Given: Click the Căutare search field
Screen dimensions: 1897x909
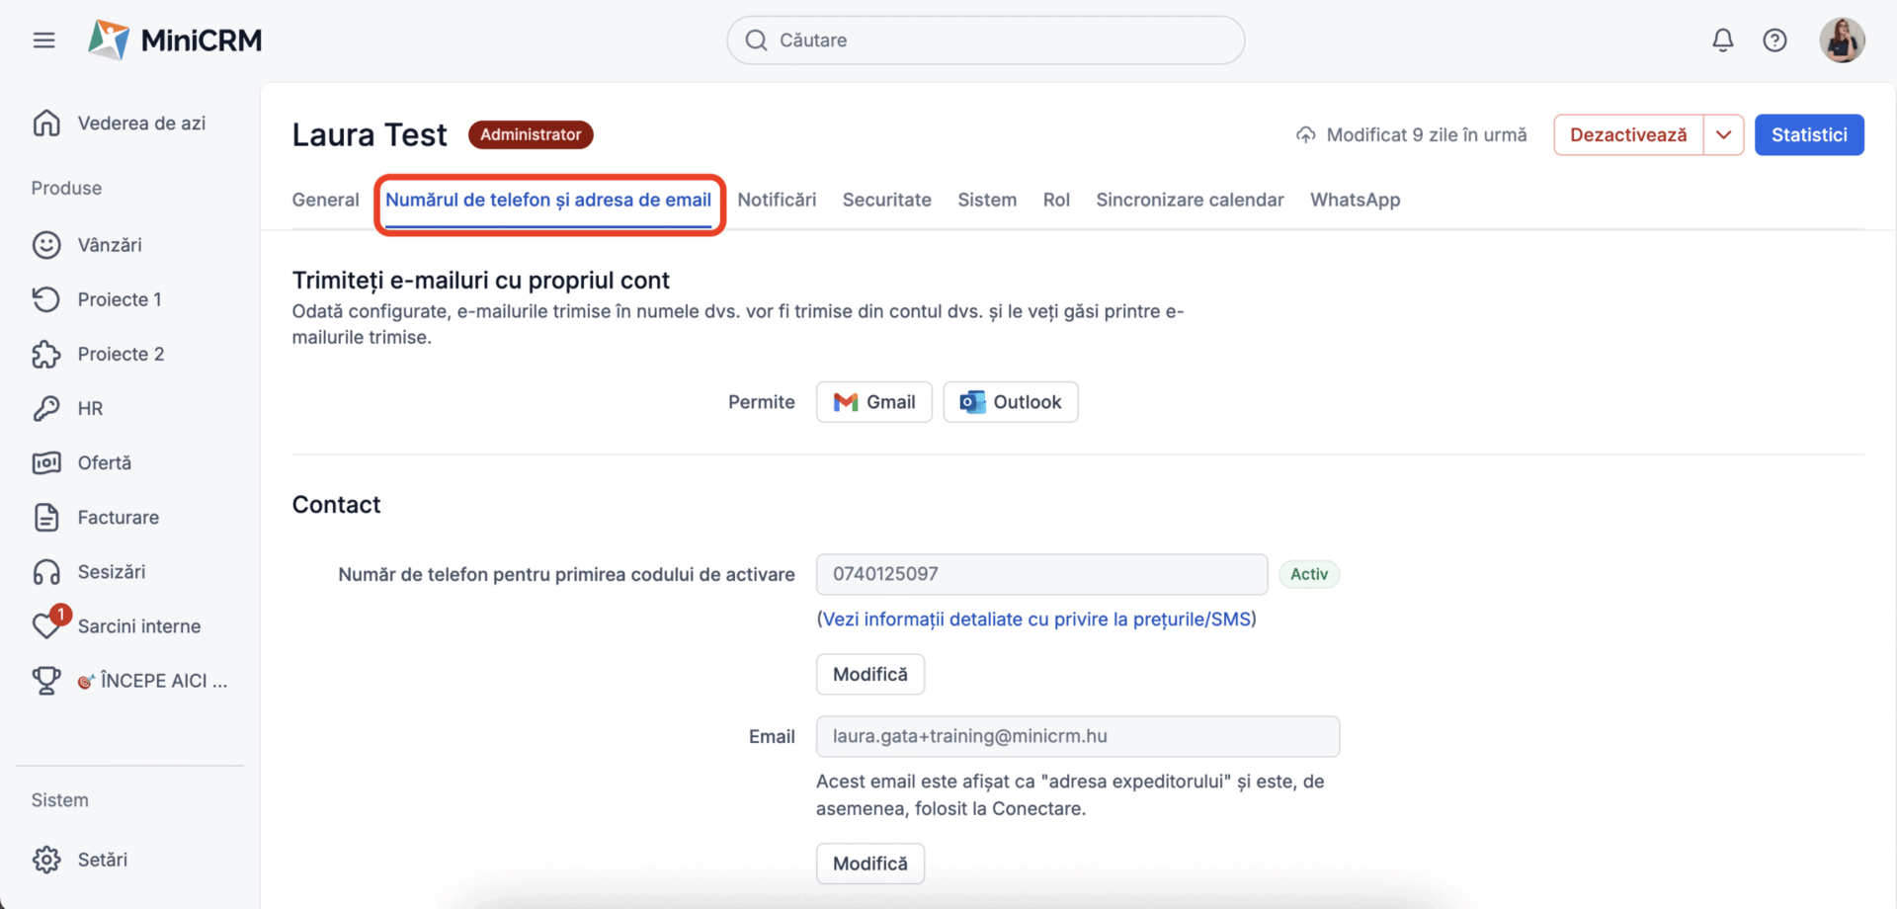Looking at the screenshot, I should coord(985,41).
